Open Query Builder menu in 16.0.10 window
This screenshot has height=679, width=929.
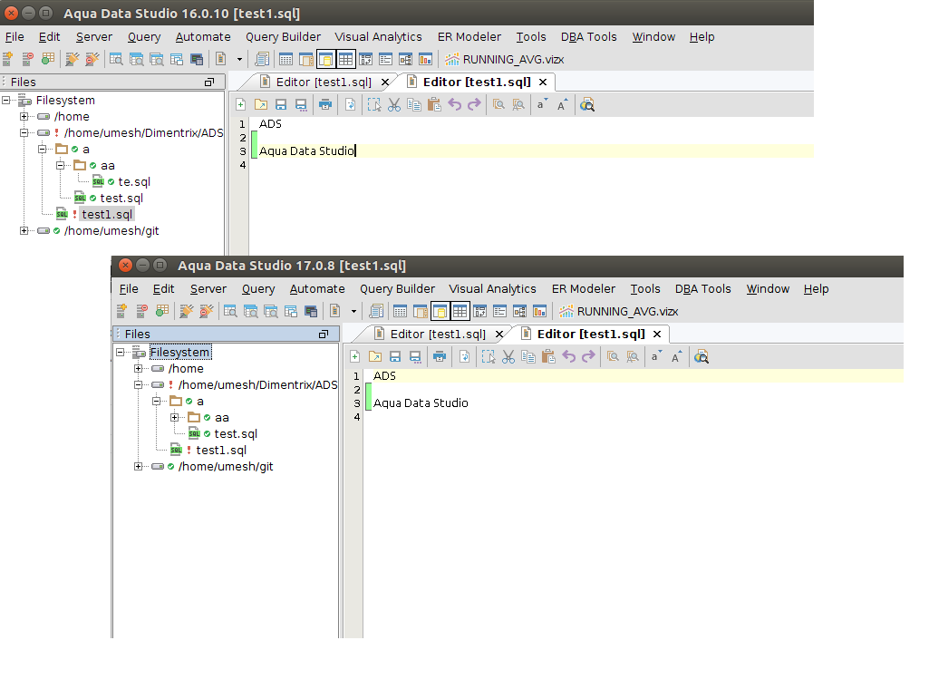tap(283, 37)
